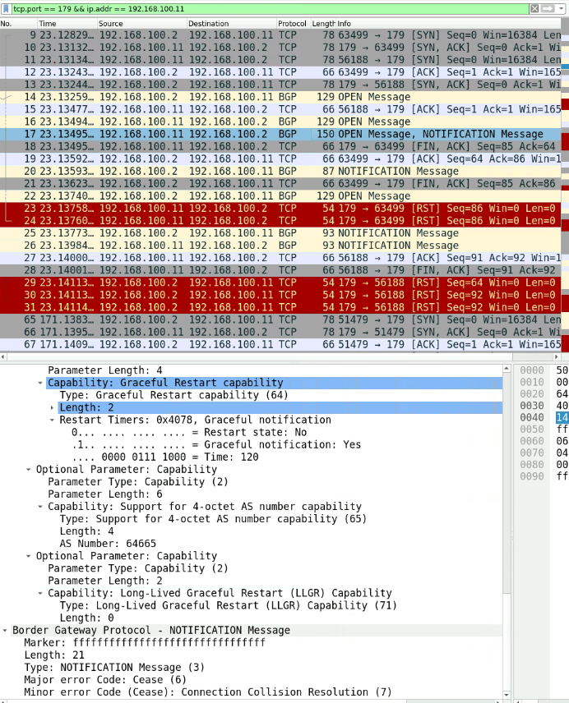Select packet 23 RST row
The height and width of the screenshot is (703, 569).
point(280,209)
